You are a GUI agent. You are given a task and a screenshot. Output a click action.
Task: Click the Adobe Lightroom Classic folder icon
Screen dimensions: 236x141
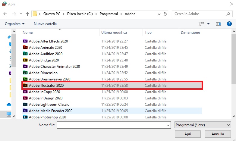25,104
